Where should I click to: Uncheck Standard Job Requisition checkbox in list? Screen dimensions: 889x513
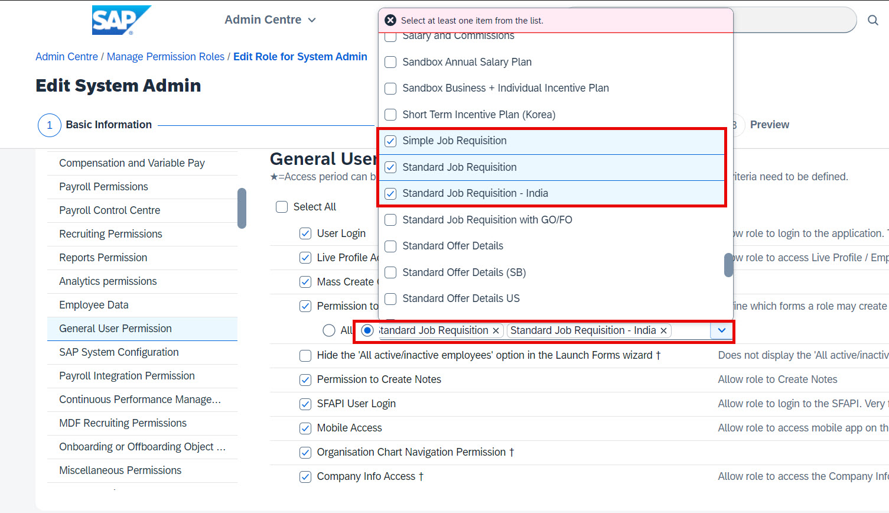(390, 167)
